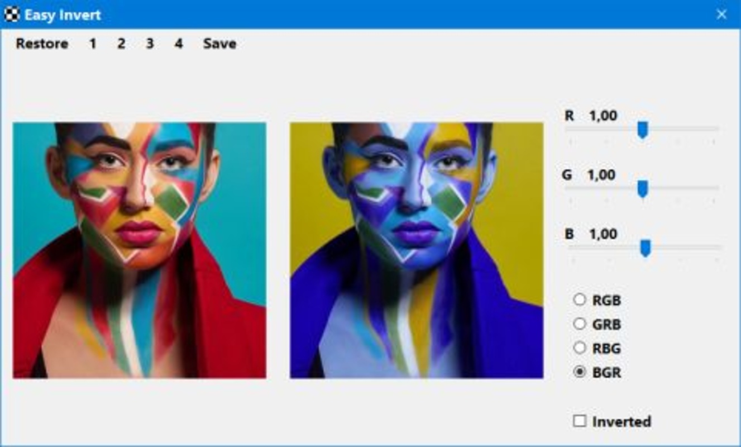Click Save in the menu bar
Image resolution: width=741 pixels, height=447 pixels.
(x=219, y=44)
